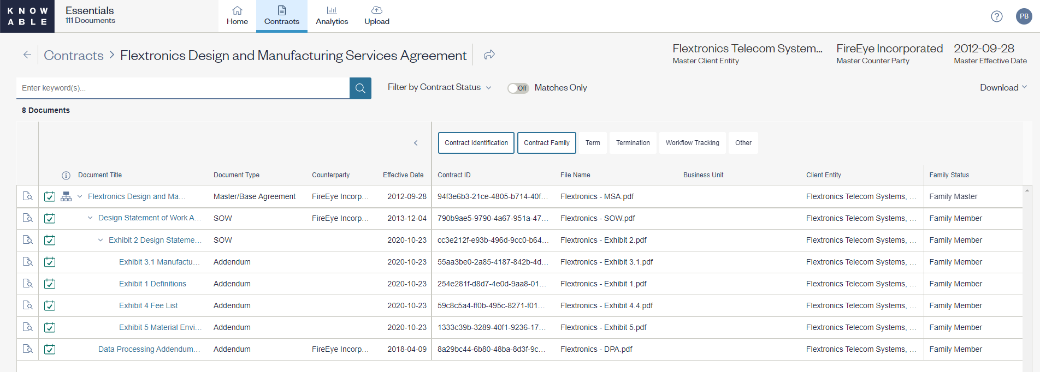Preview document icon for Flextronics Design row
This screenshot has width=1040, height=372.
click(x=27, y=196)
